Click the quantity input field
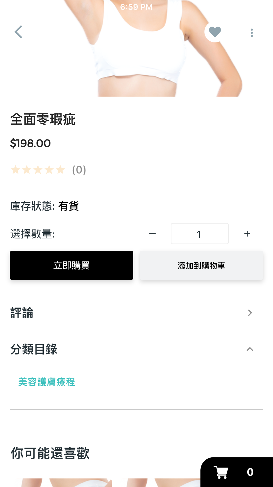This screenshot has height=487, width=273. (200, 234)
